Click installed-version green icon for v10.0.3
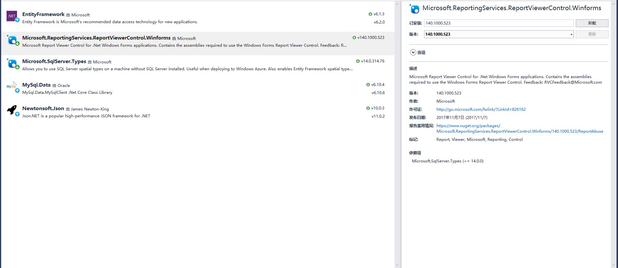 [x=368, y=108]
